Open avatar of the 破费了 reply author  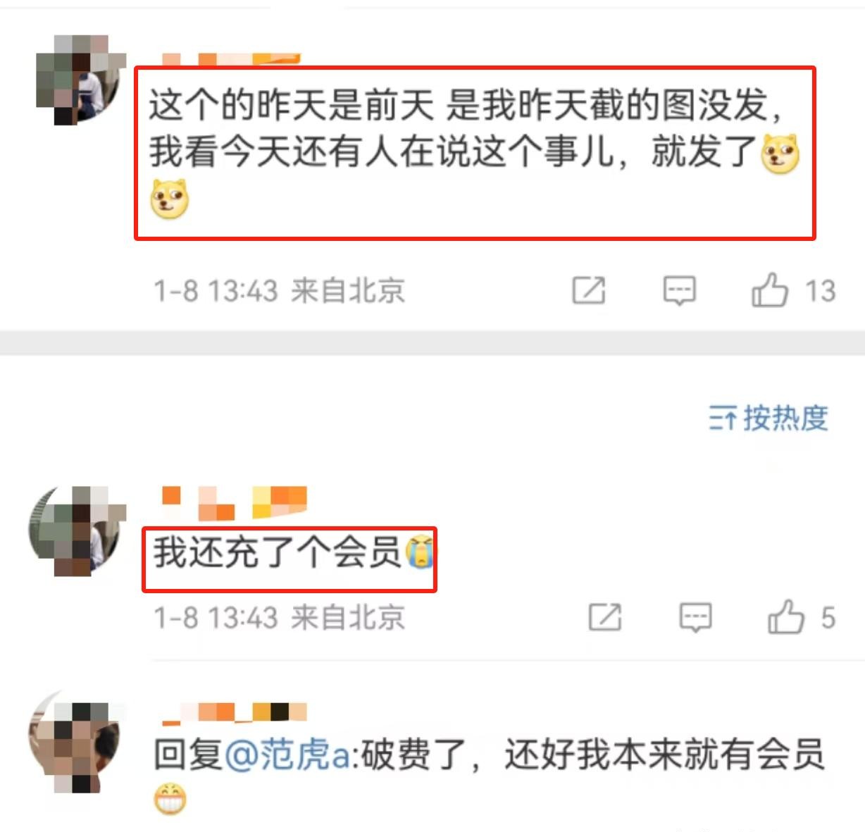(x=75, y=747)
